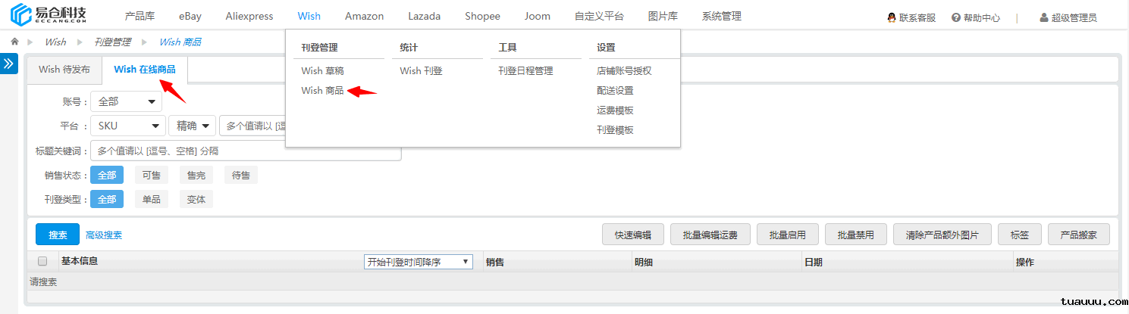
Task: Open 帮助中心 help icon
Action: (x=956, y=17)
